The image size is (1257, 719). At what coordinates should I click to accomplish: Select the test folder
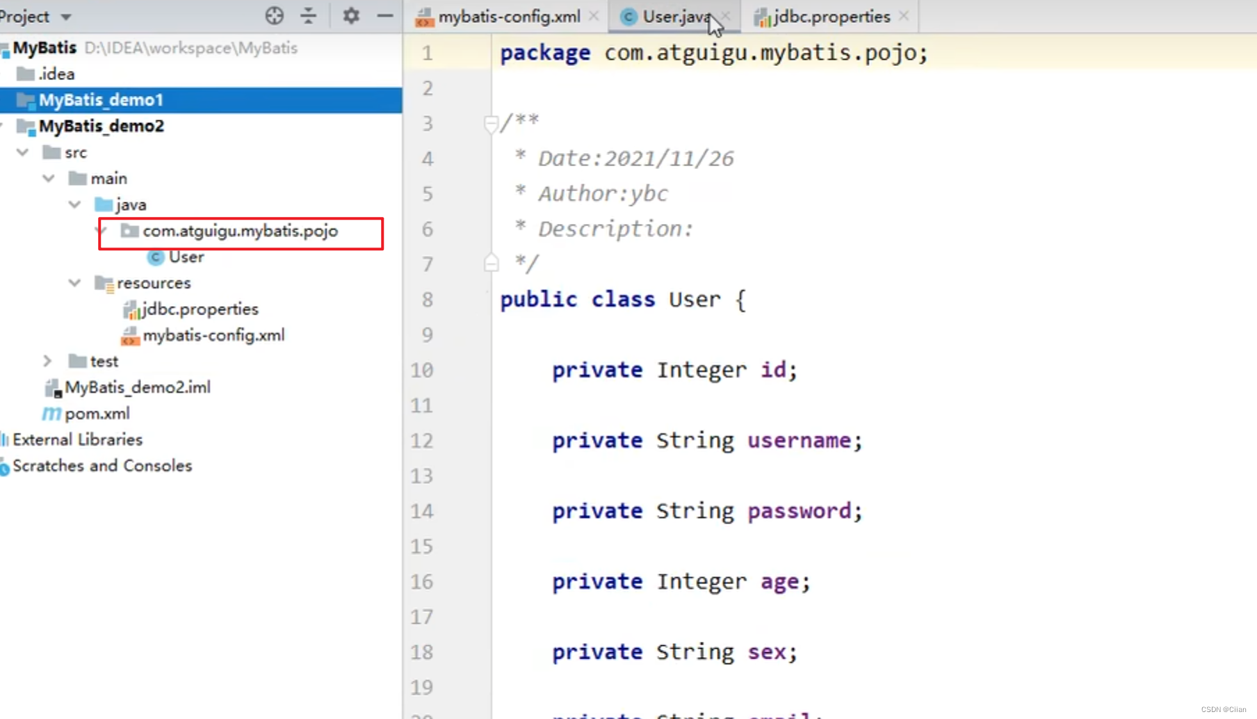104,362
